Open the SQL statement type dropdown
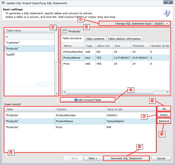 click(161, 24)
